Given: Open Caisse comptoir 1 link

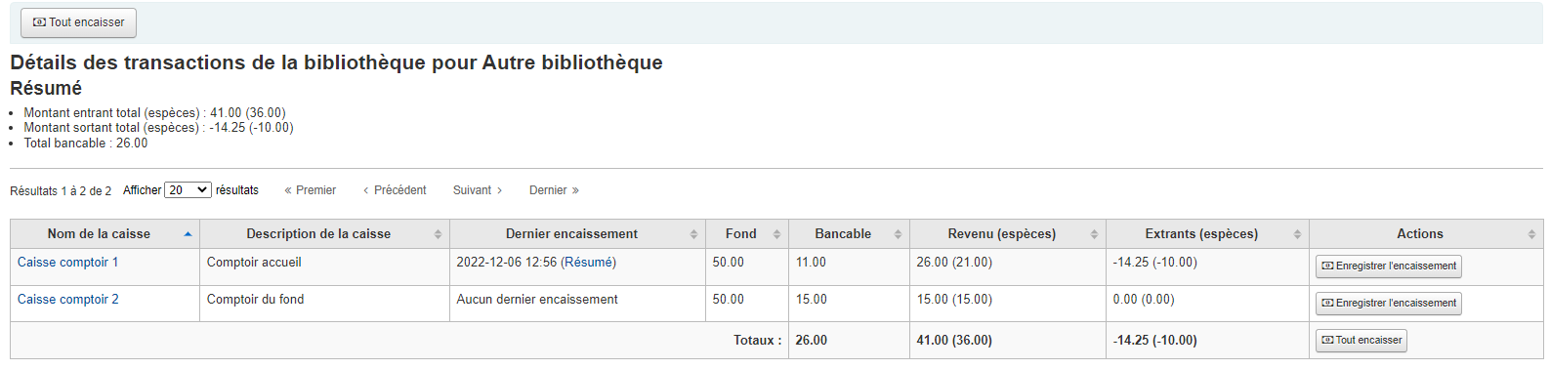Looking at the screenshot, I should (67, 263).
